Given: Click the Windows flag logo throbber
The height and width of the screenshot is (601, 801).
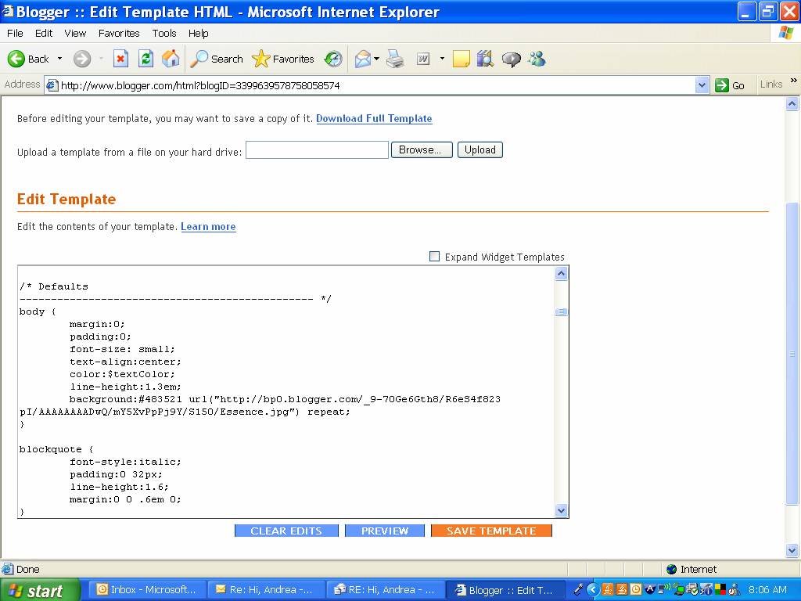Looking at the screenshot, I should pos(786,33).
